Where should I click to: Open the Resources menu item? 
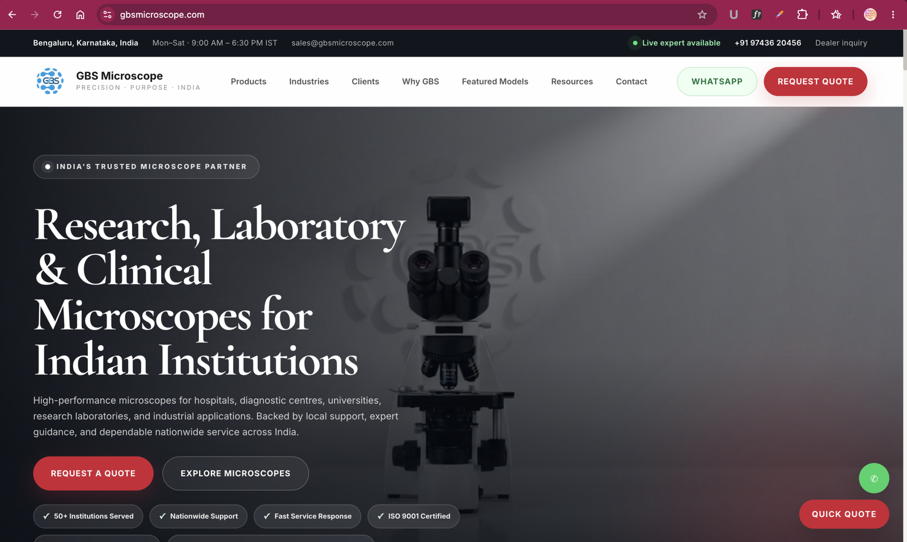(x=572, y=82)
